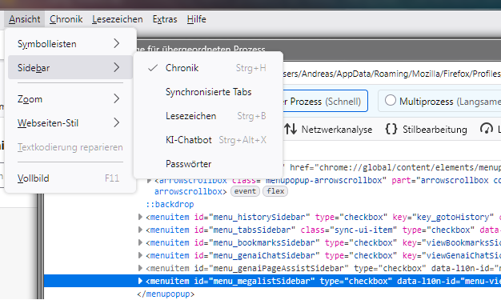Expand the arrowscrollbox node

(x=149, y=181)
